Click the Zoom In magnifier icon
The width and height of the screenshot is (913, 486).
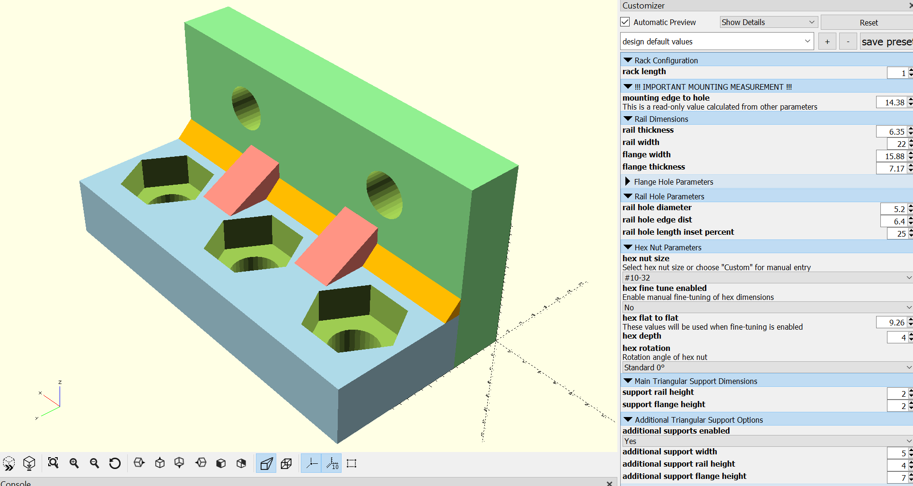click(x=74, y=463)
